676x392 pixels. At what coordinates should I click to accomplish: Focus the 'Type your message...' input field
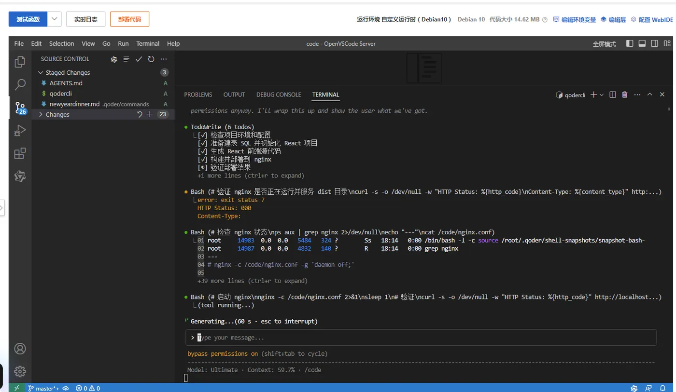(421, 338)
